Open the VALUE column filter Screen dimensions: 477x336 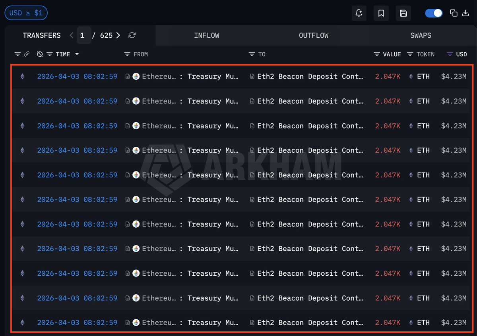[377, 54]
